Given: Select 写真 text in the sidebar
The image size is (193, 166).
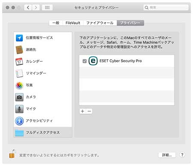Looking at the screenshot, I should [29, 85].
